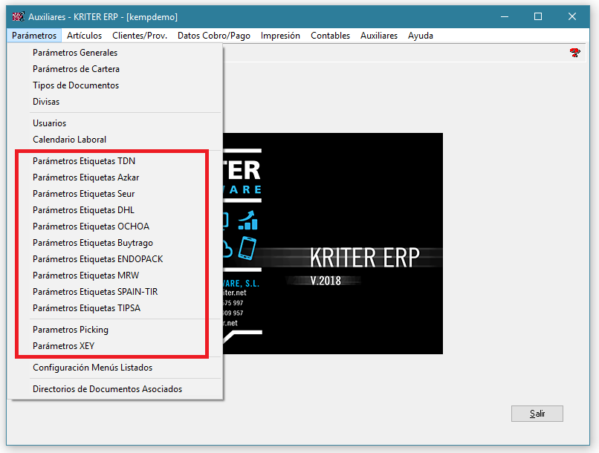The image size is (599, 453).
Task: Open the Parámetros menu
Action: tap(34, 36)
